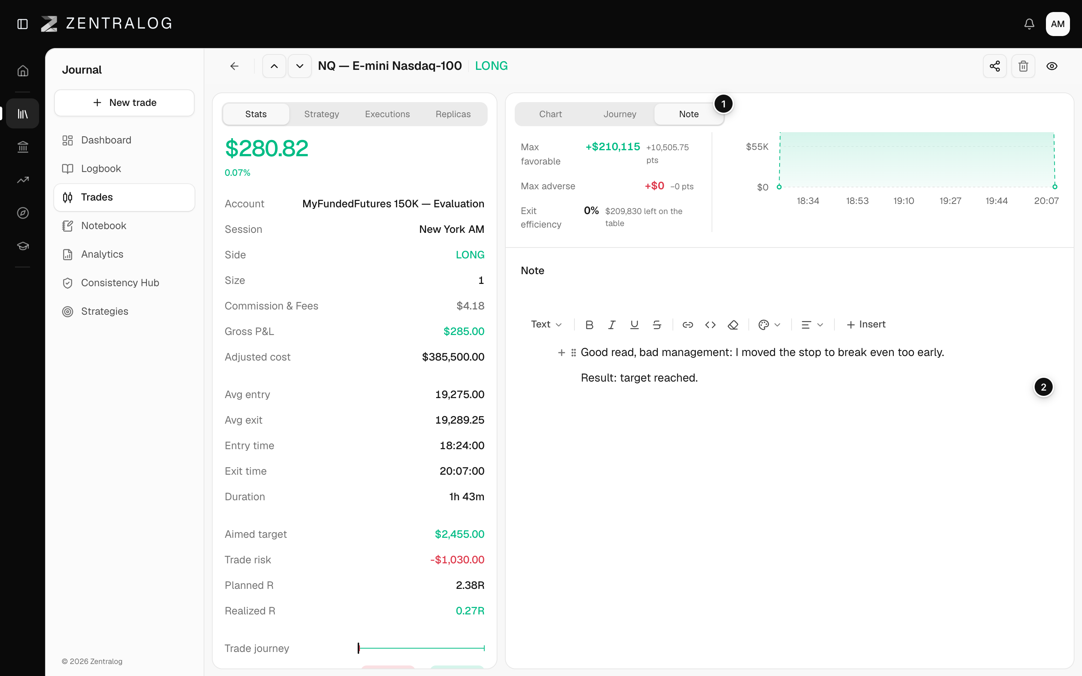Open the text alignment dropdown
Screen dimensions: 1082x676
(812, 324)
